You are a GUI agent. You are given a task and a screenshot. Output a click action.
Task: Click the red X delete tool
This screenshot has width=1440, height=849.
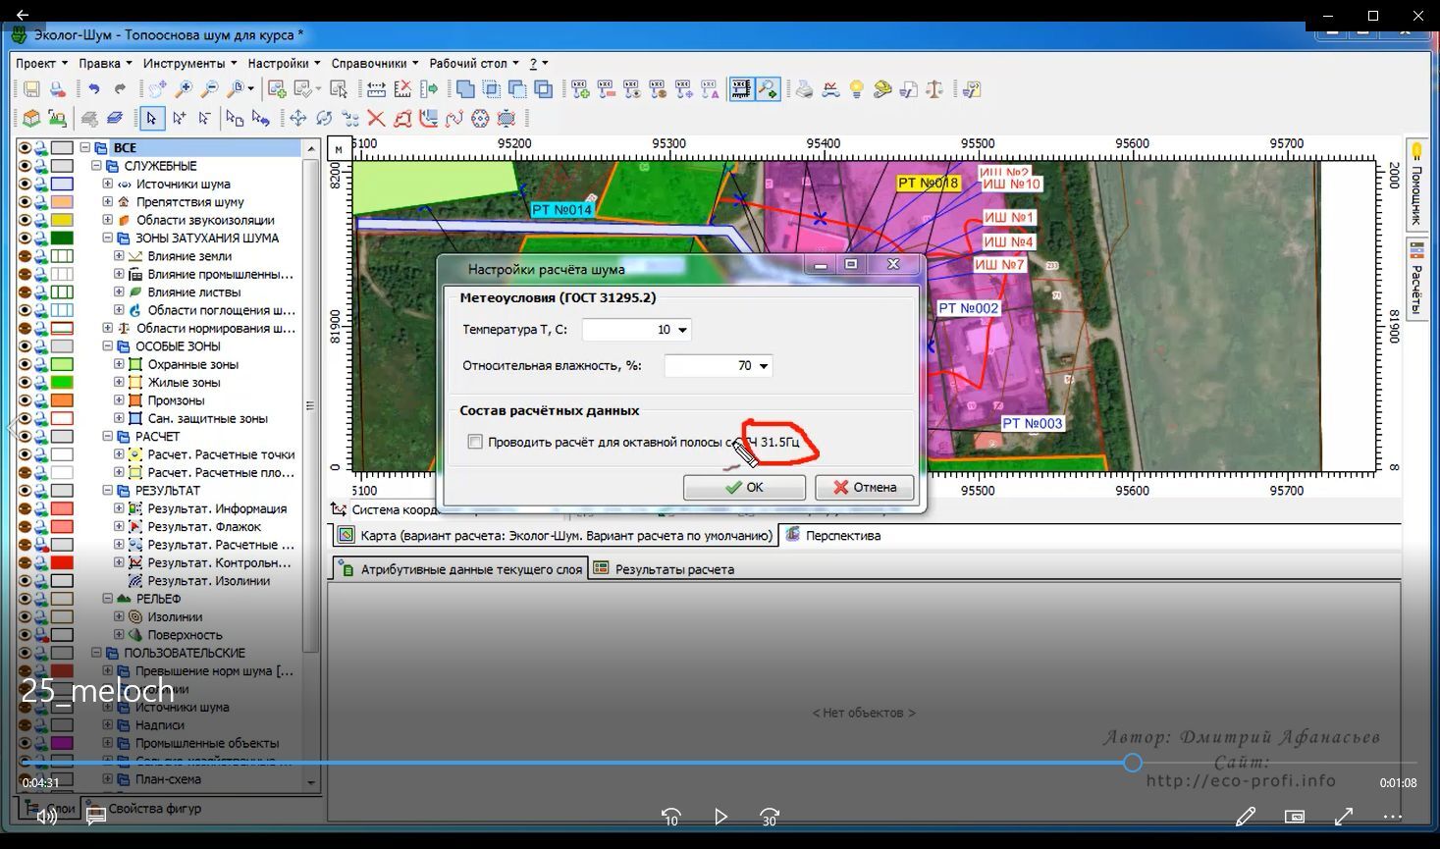pyautogui.click(x=376, y=119)
